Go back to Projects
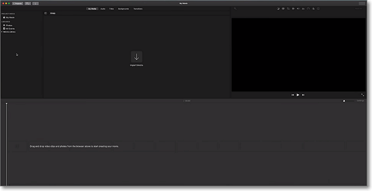Screen dimensions: 372x191 click(18, 4)
